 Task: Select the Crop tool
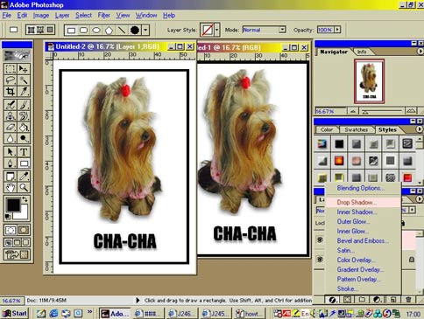[x=11, y=92]
